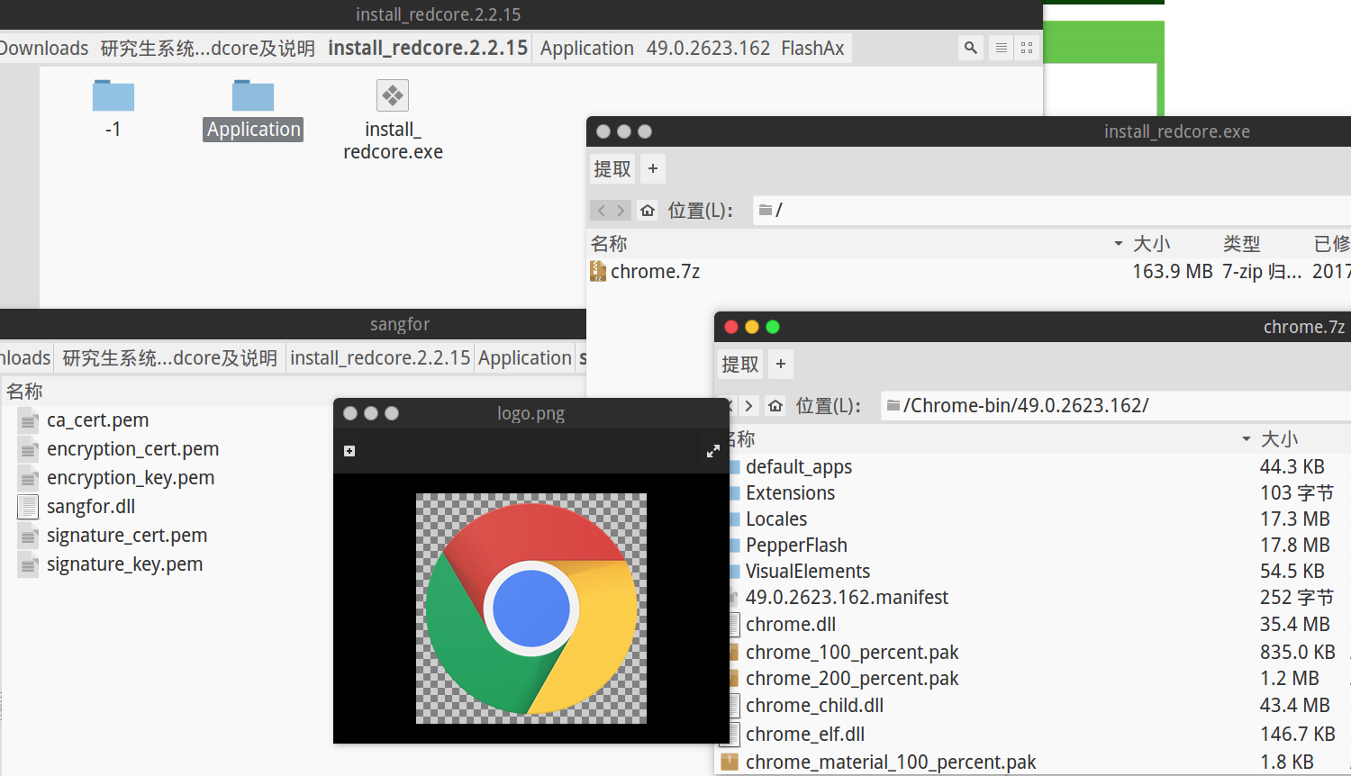Viewport: 1351px width, 776px height.
Task: Sort by size column in install_redcore.exe window
Action: (1151, 244)
